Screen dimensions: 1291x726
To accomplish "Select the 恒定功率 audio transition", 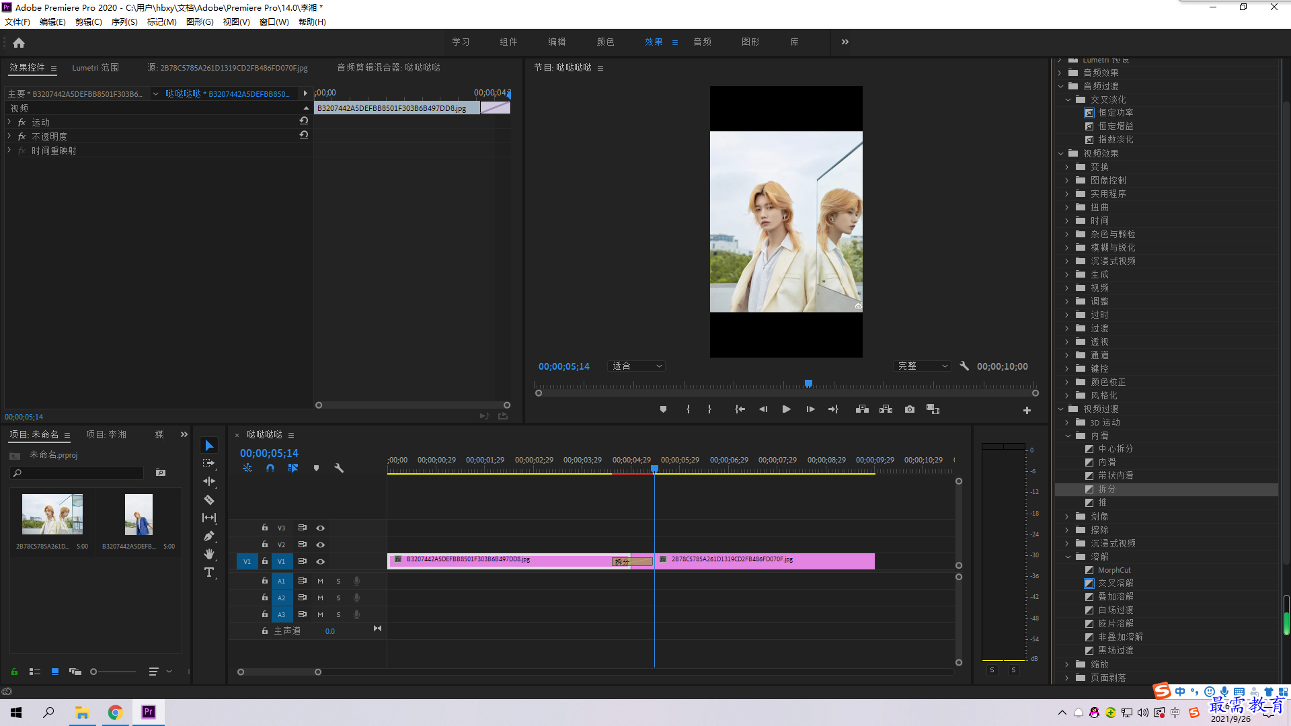I will pos(1116,113).
